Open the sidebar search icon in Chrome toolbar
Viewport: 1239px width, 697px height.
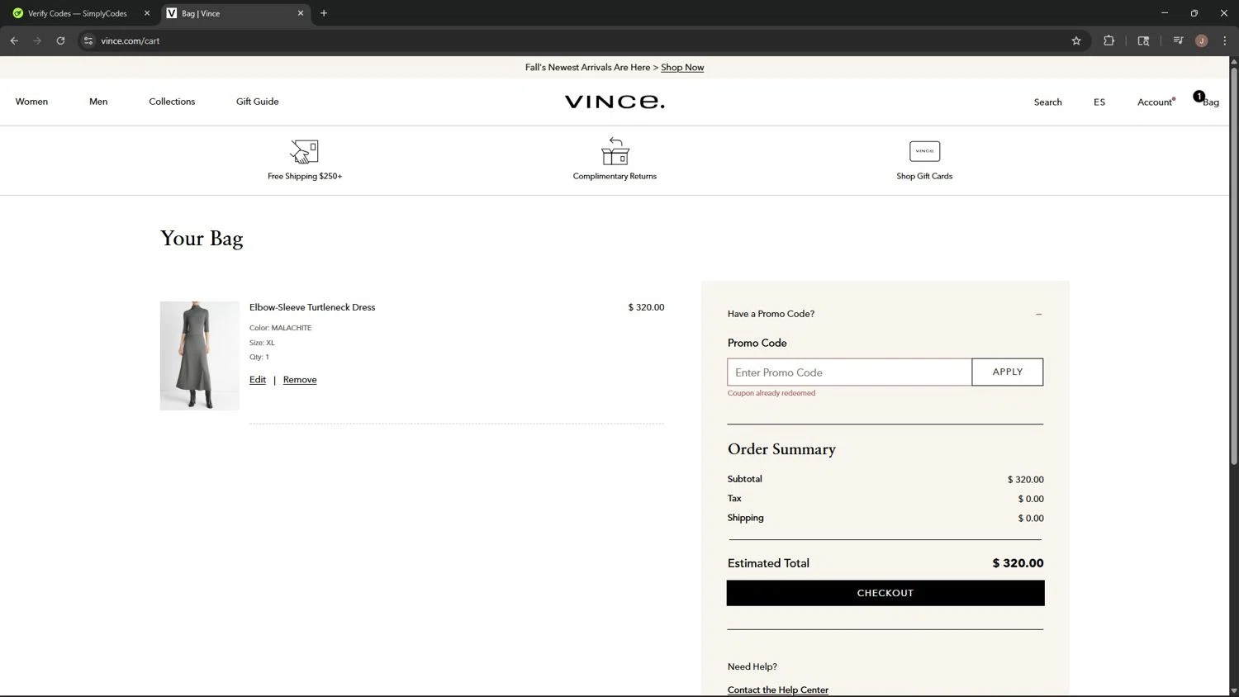(x=1143, y=40)
